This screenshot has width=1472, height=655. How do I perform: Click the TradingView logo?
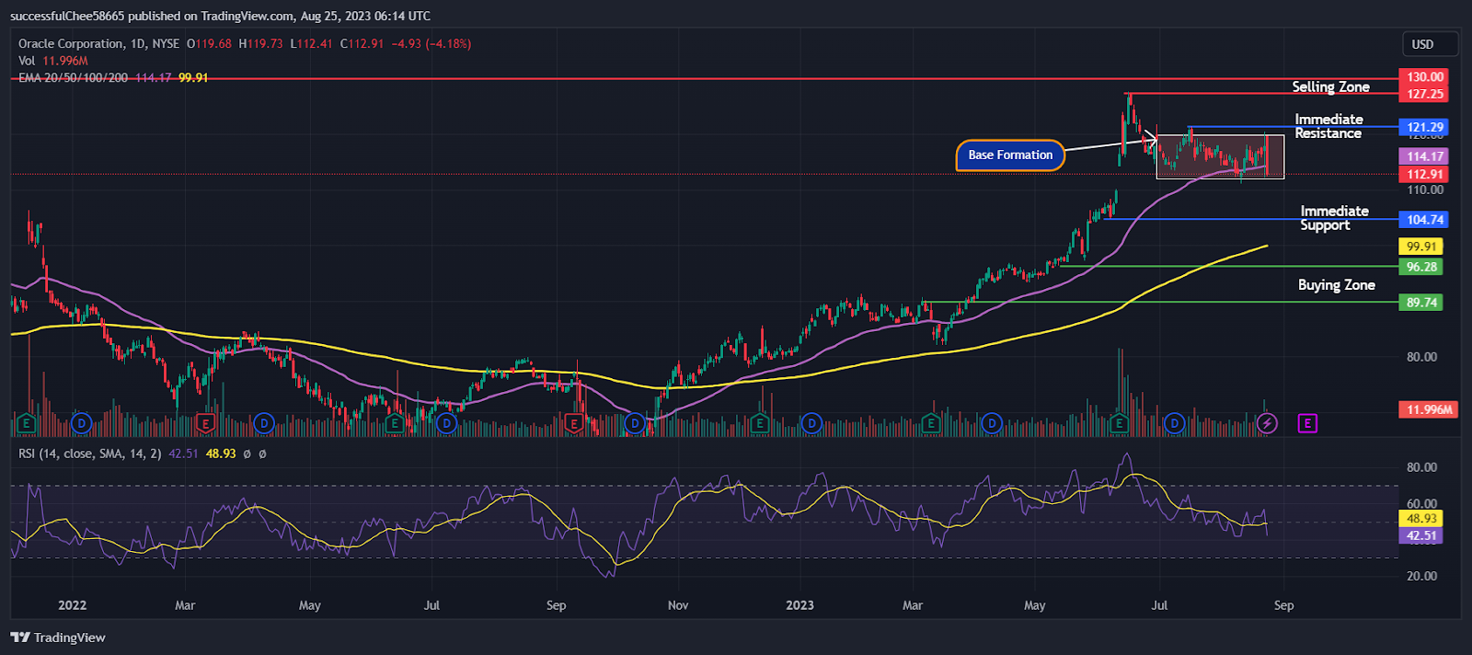58,638
